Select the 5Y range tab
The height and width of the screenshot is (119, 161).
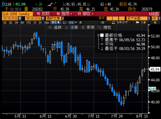[40, 23]
